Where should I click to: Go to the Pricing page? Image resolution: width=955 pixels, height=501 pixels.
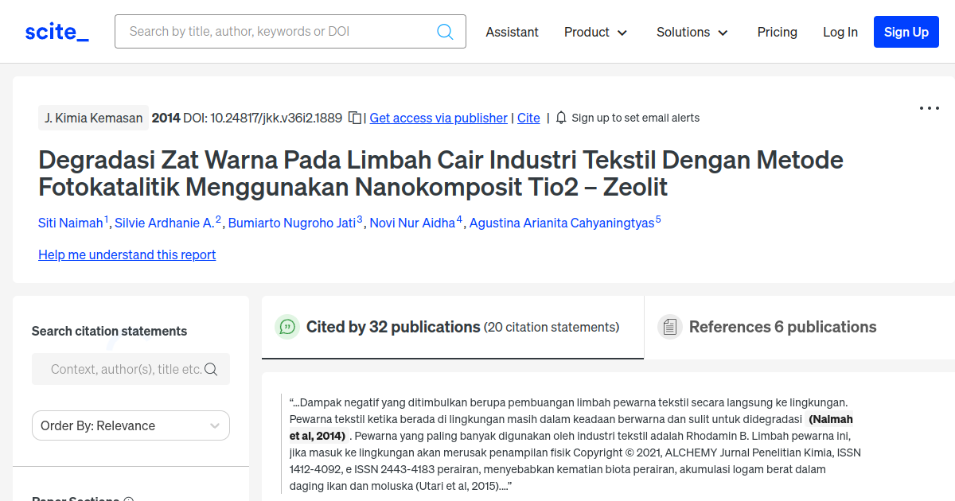tap(777, 32)
